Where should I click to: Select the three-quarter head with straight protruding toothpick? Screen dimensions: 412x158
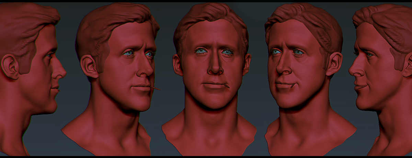[112, 79]
